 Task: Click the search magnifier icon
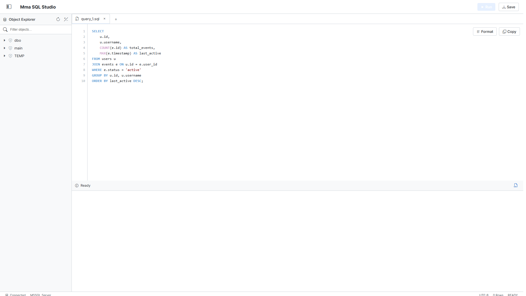(x=5, y=29)
